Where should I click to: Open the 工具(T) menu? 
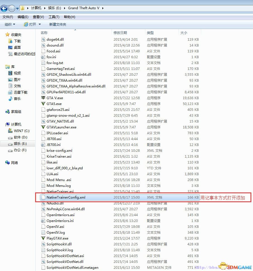pyautogui.click(x=54, y=17)
